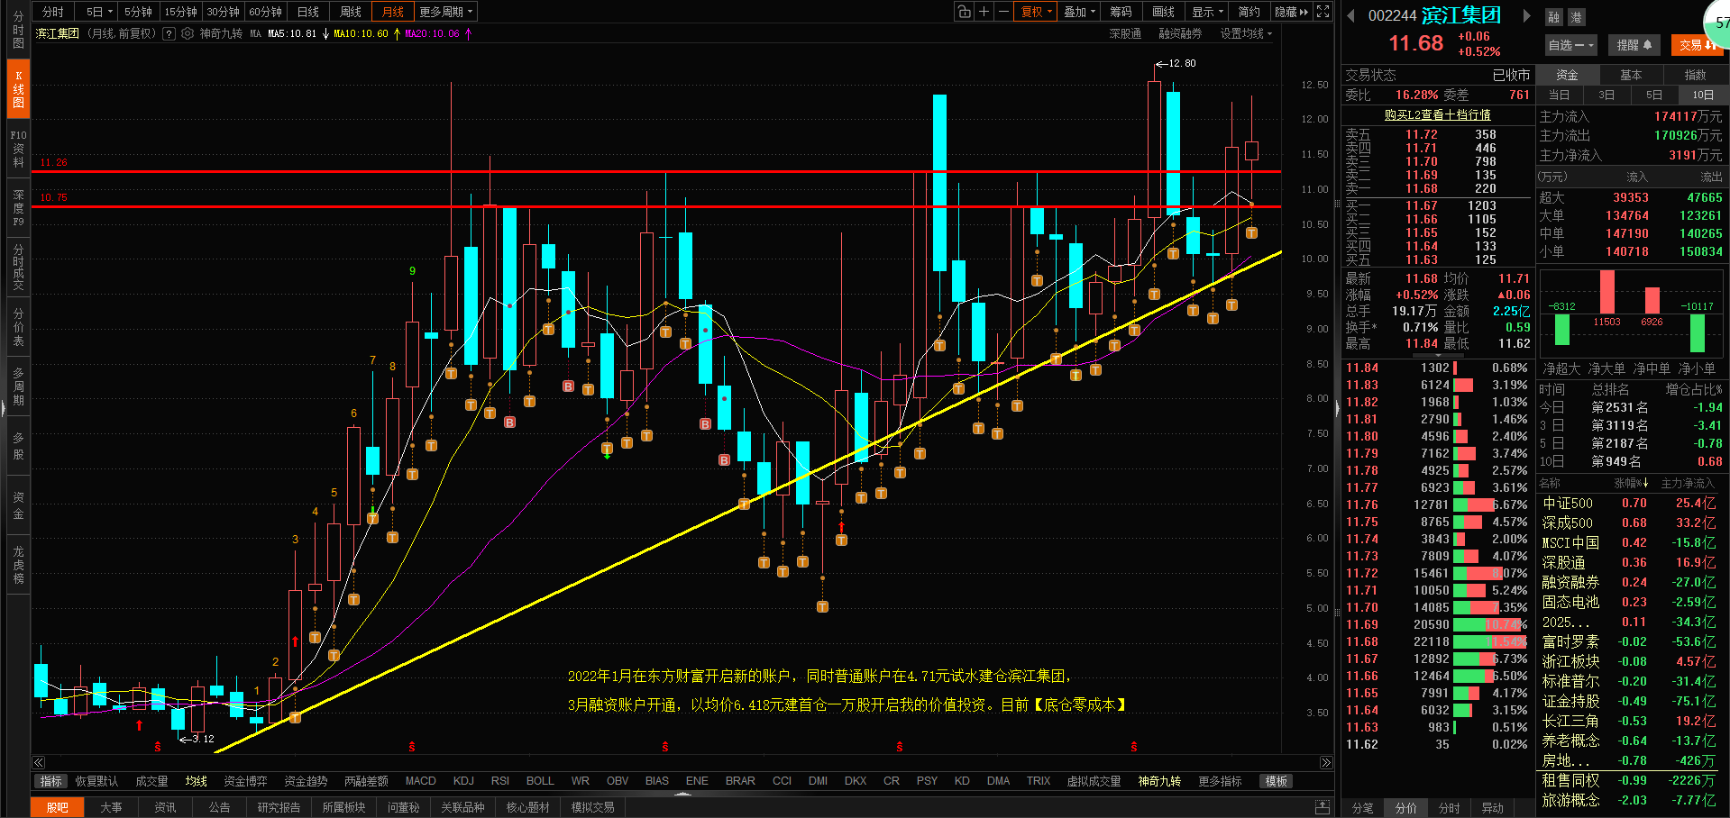Click the 交易 trade button
The height and width of the screenshot is (818, 1730).
[1696, 45]
